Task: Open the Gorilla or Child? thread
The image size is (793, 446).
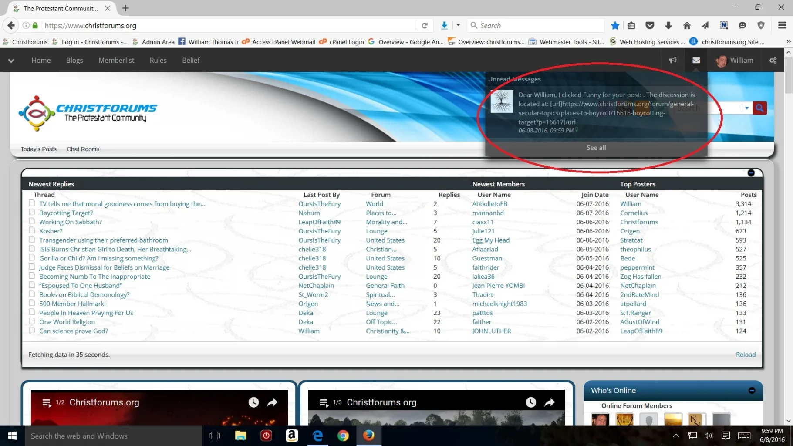Action: pyautogui.click(x=99, y=258)
